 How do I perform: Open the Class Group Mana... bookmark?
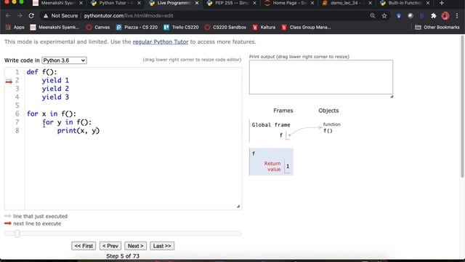pyautogui.click(x=306, y=28)
